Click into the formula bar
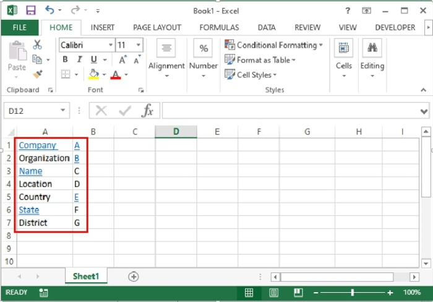 291,111
